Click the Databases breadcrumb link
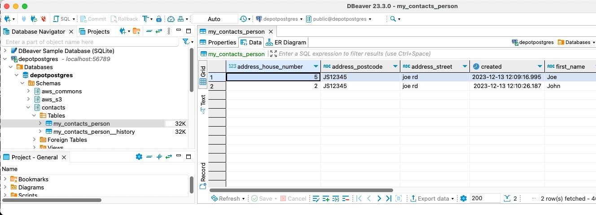Image resolution: width=596 pixels, height=215 pixels. [x=574, y=42]
